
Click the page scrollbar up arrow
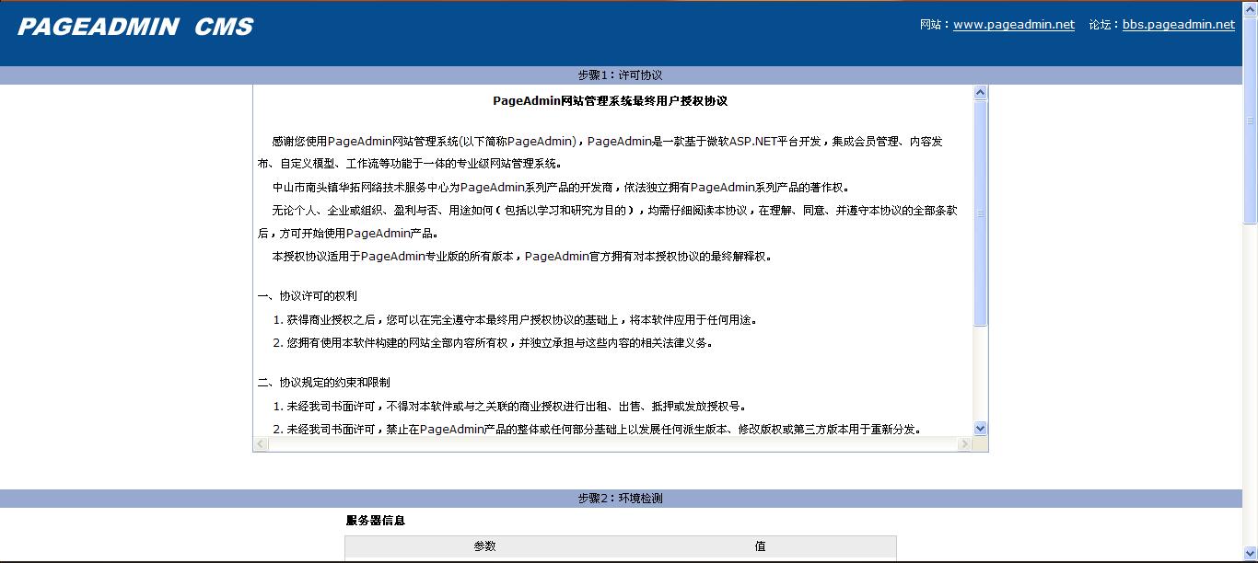tap(1250, 7)
